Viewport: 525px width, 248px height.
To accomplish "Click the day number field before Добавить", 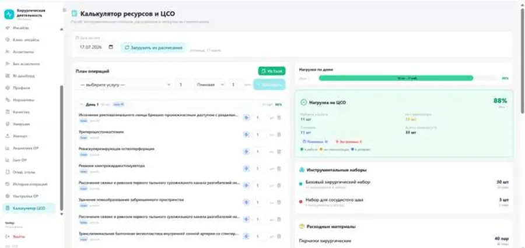I will tap(235, 85).
